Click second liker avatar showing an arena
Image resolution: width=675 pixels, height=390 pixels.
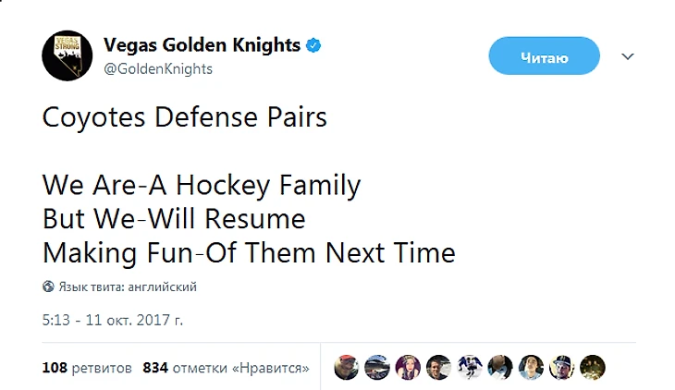376,367
